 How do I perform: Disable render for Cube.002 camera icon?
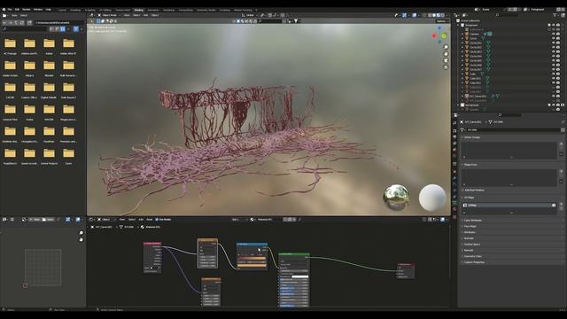558,82
